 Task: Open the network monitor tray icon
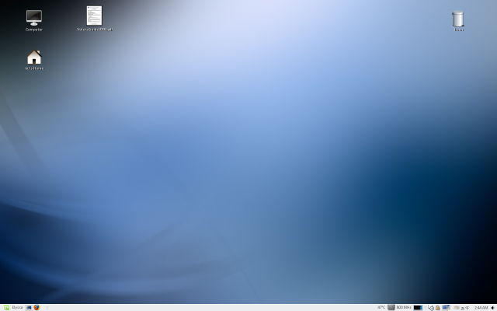pyautogui.click(x=447, y=308)
